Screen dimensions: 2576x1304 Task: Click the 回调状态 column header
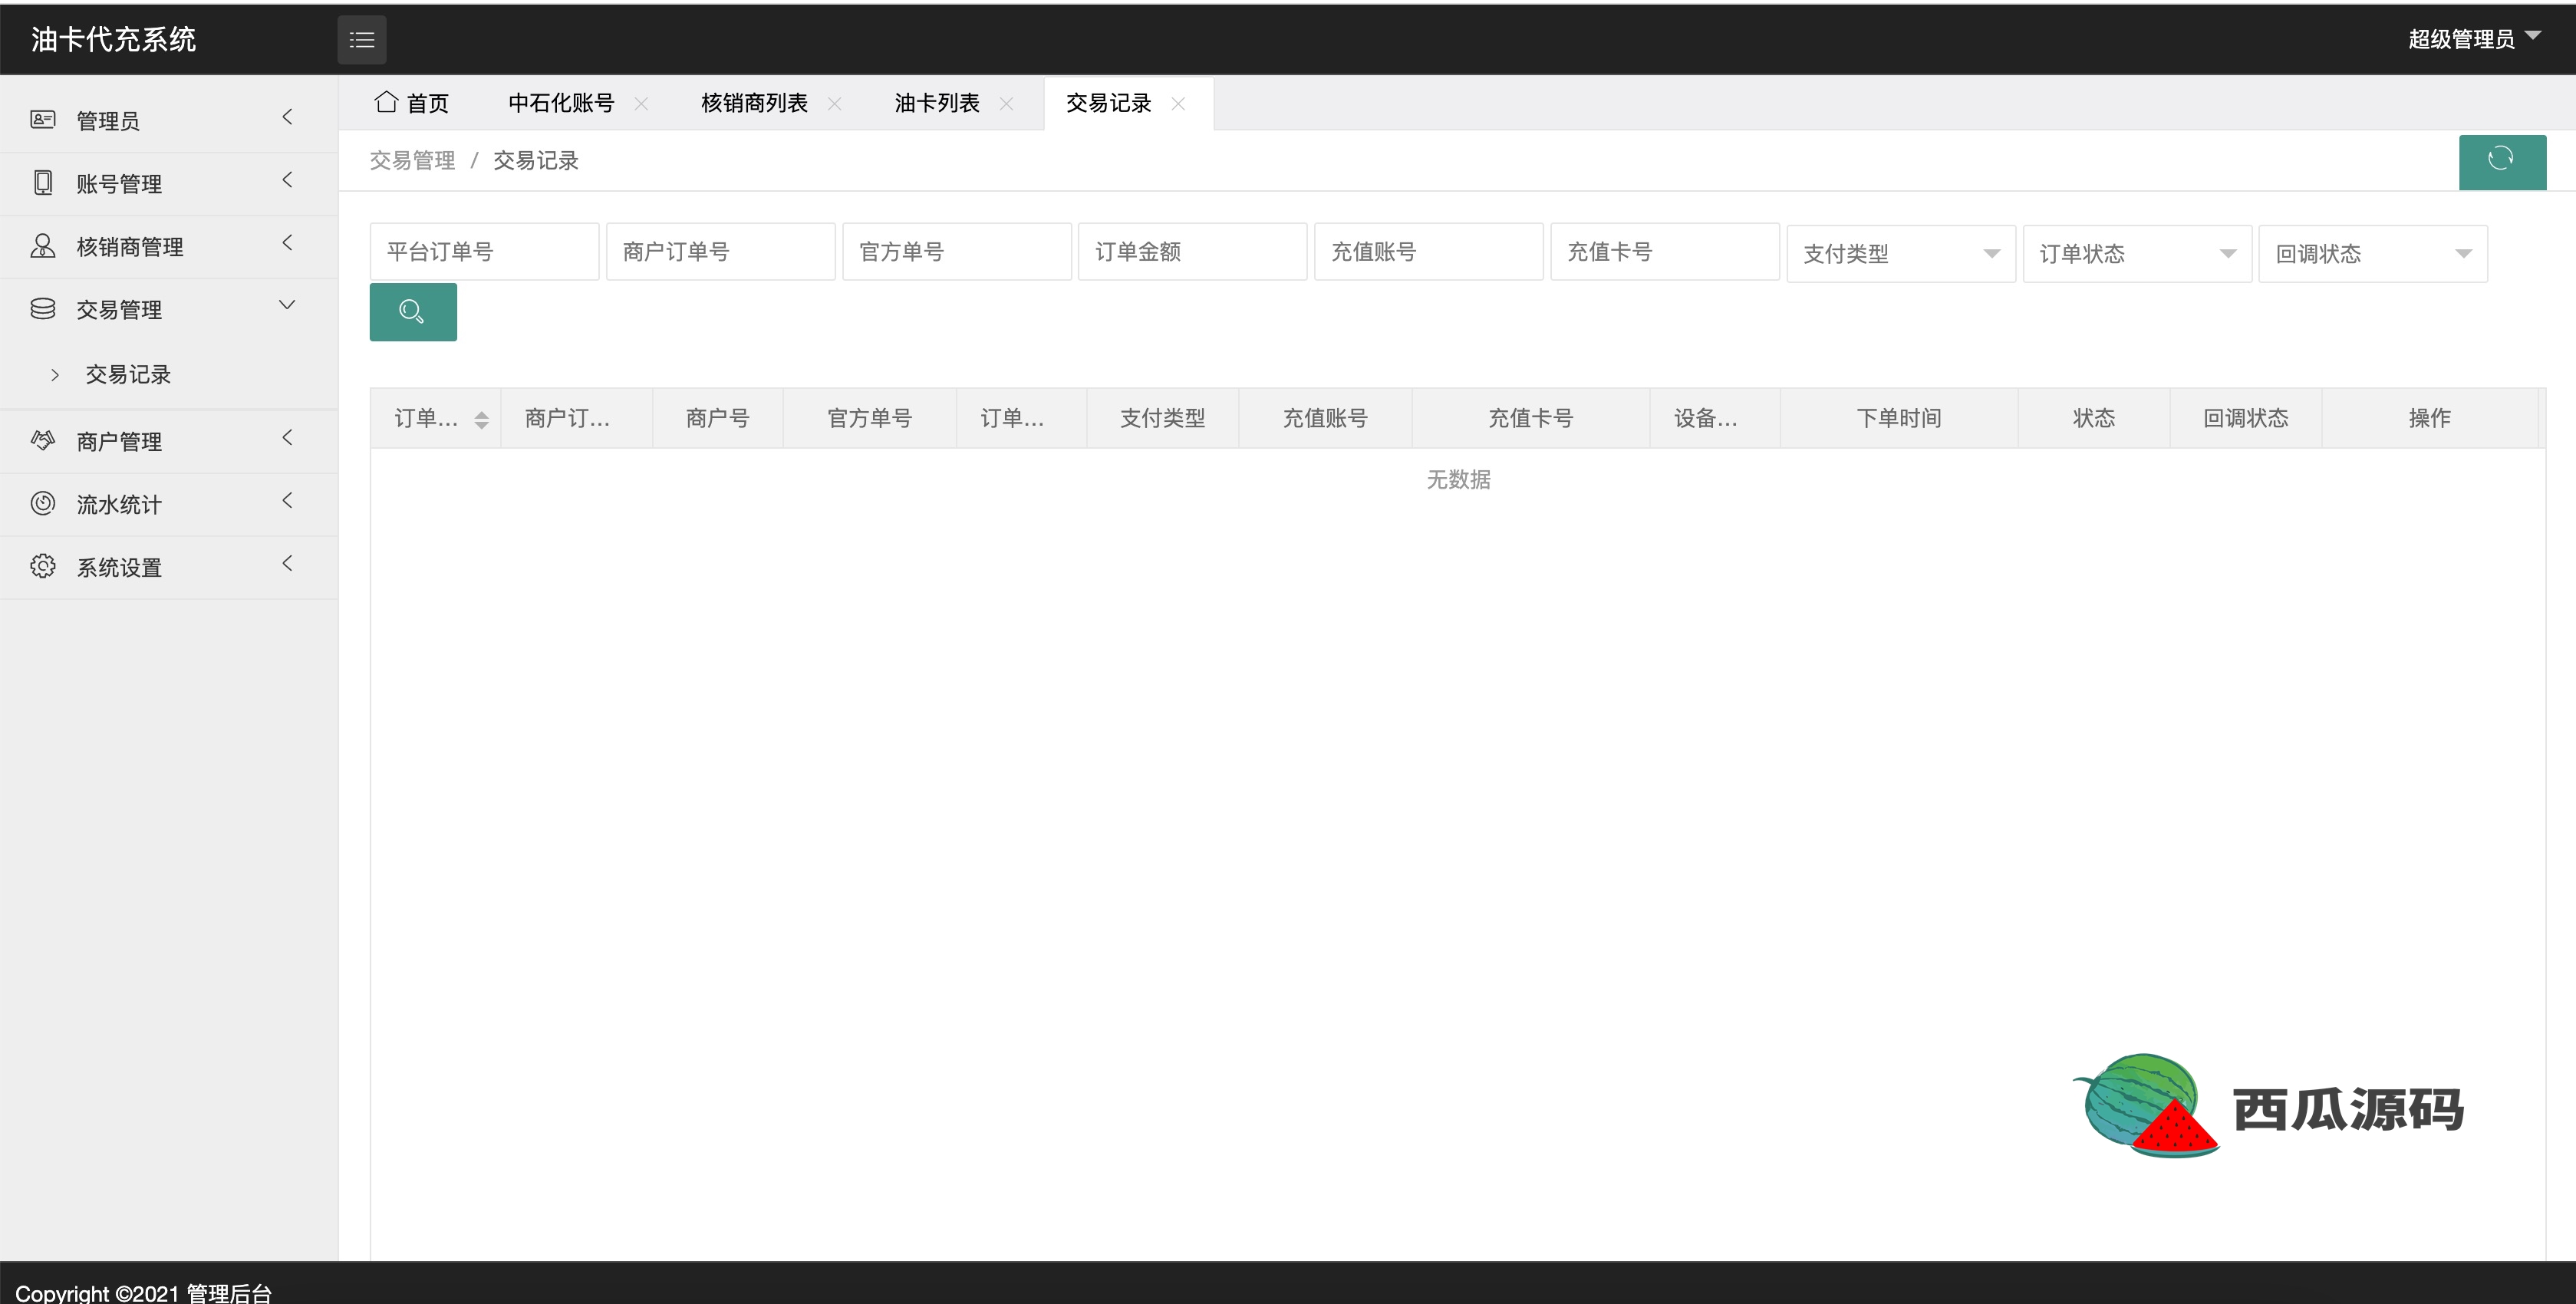tap(2246, 418)
